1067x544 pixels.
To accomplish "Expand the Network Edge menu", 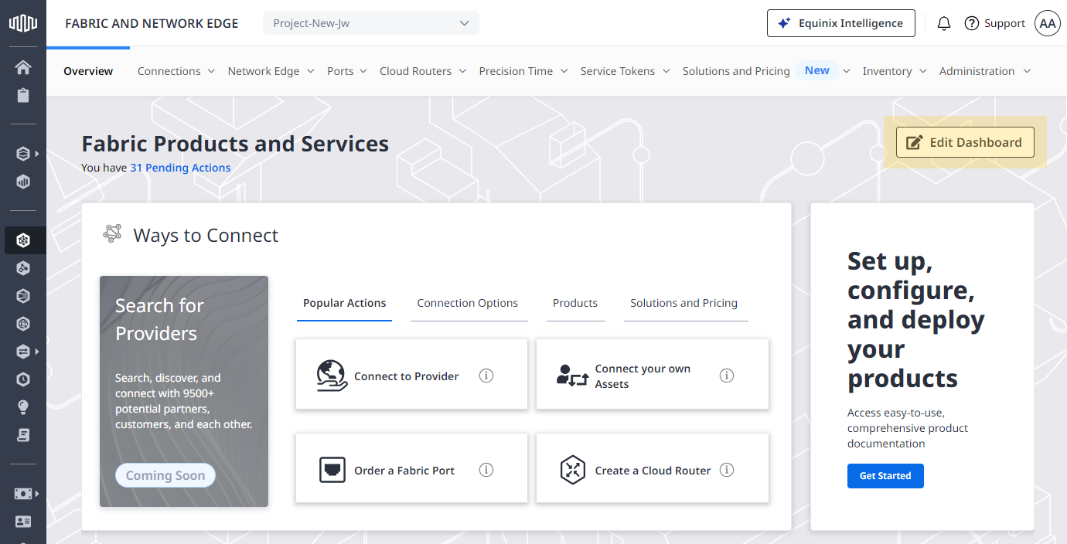I will [271, 71].
